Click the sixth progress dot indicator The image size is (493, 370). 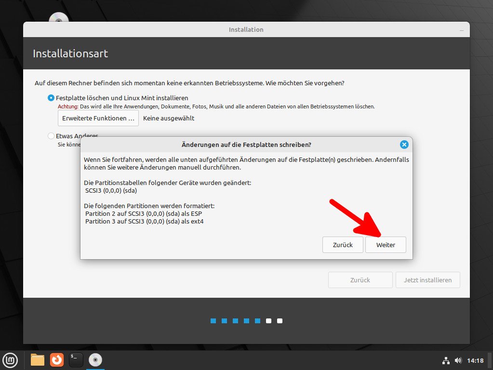coord(268,320)
